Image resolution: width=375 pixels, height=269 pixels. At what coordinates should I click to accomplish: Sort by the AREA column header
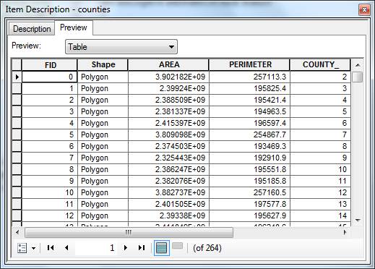(168, 65)
